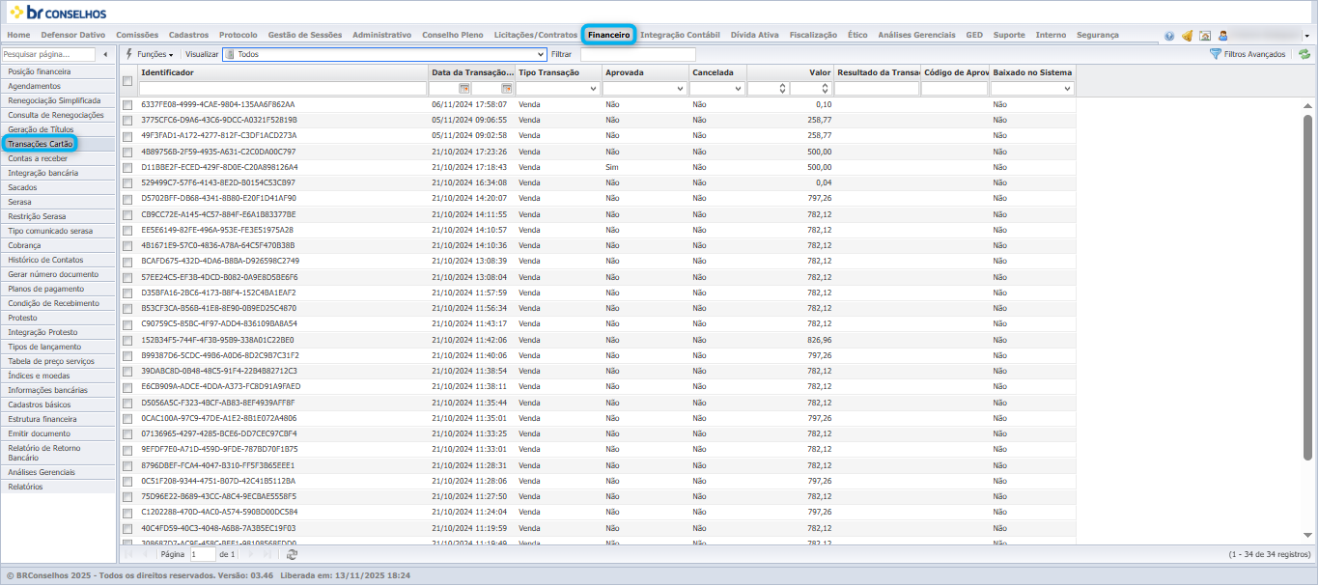Go to the Integração Contábil tab
The width and height of the screenshot is (1319, 586).
[x=680, y=35]
